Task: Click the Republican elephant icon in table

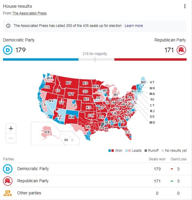Action: pyautogui.click(x=8, y=181)
